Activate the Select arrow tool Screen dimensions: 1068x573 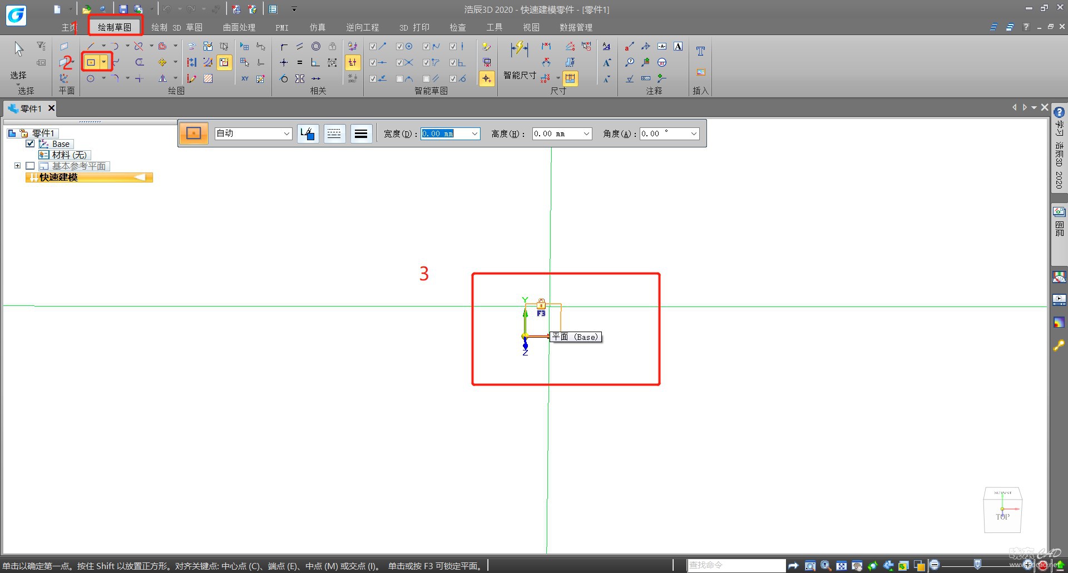click(x=18, y=50)
